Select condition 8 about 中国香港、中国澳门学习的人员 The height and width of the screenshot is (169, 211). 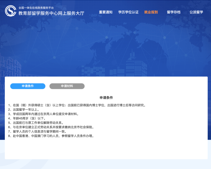(x=51, y=136)
